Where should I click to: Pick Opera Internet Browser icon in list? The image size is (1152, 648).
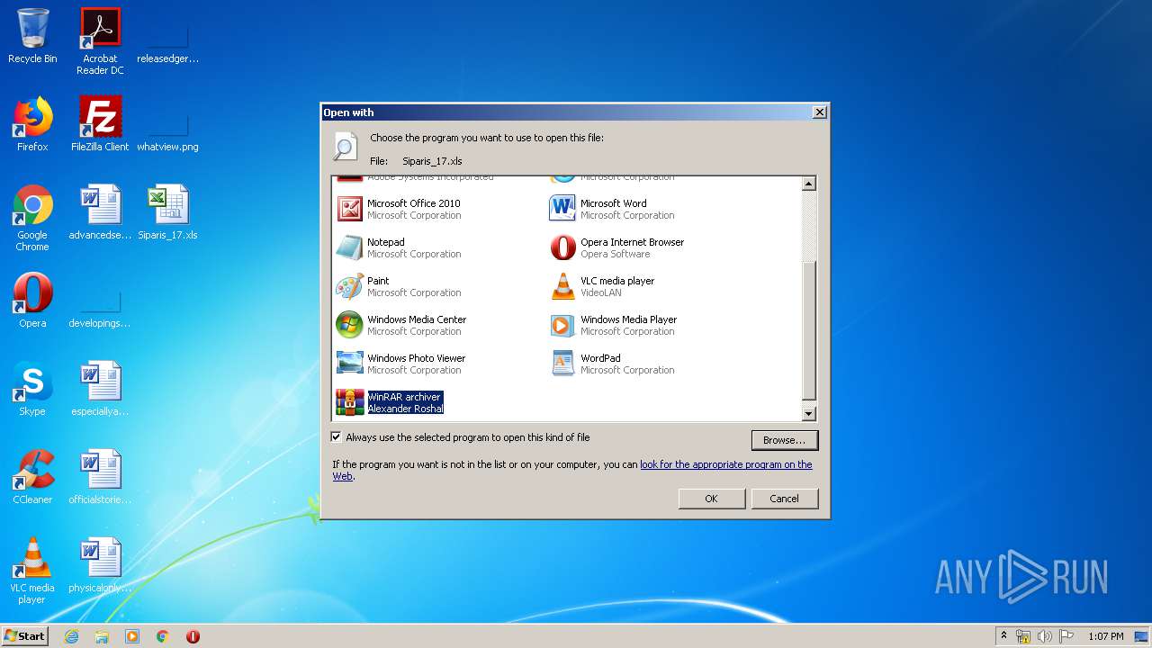click(562, 247)
